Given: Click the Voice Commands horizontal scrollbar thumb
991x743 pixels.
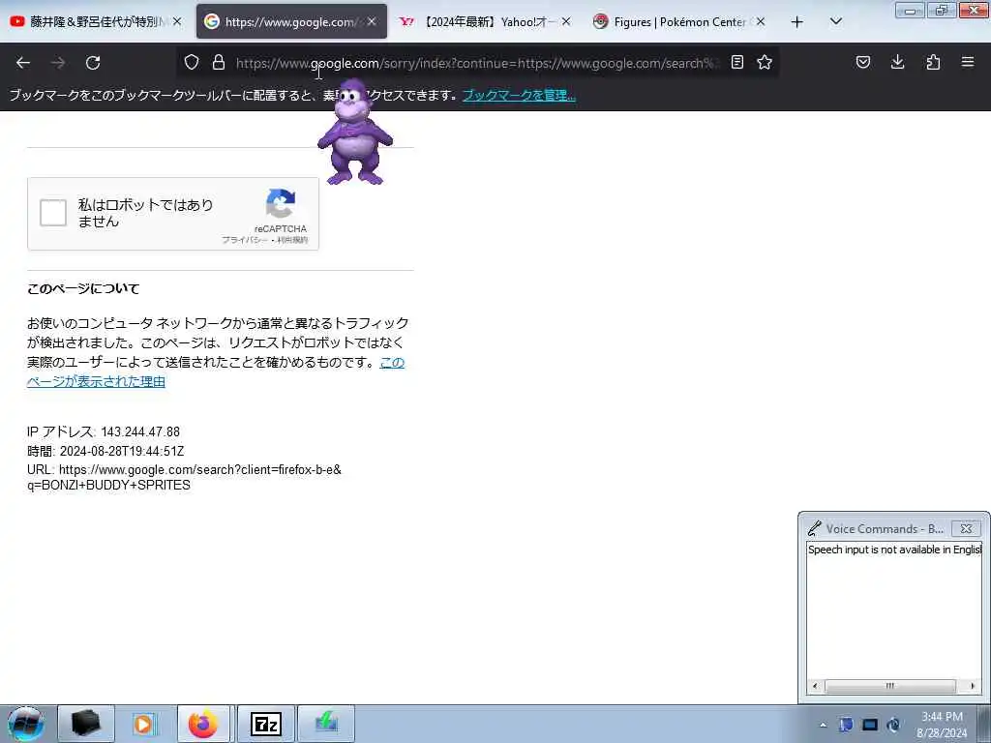Looking at the screenshot, I should (x=890, y=686).
